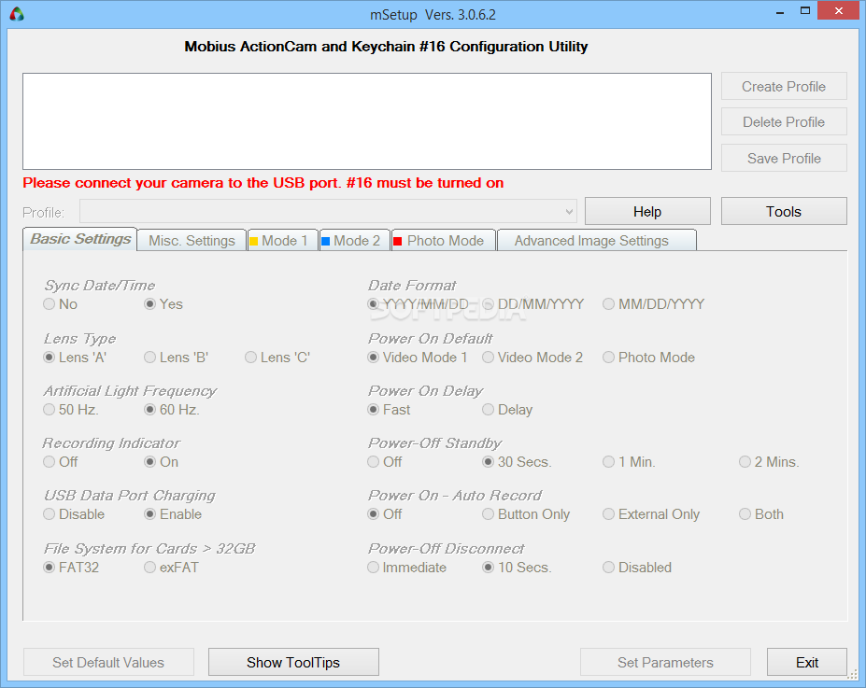866x688 pixels.
Task: Close the mSetup window
Action: point(838,11)
